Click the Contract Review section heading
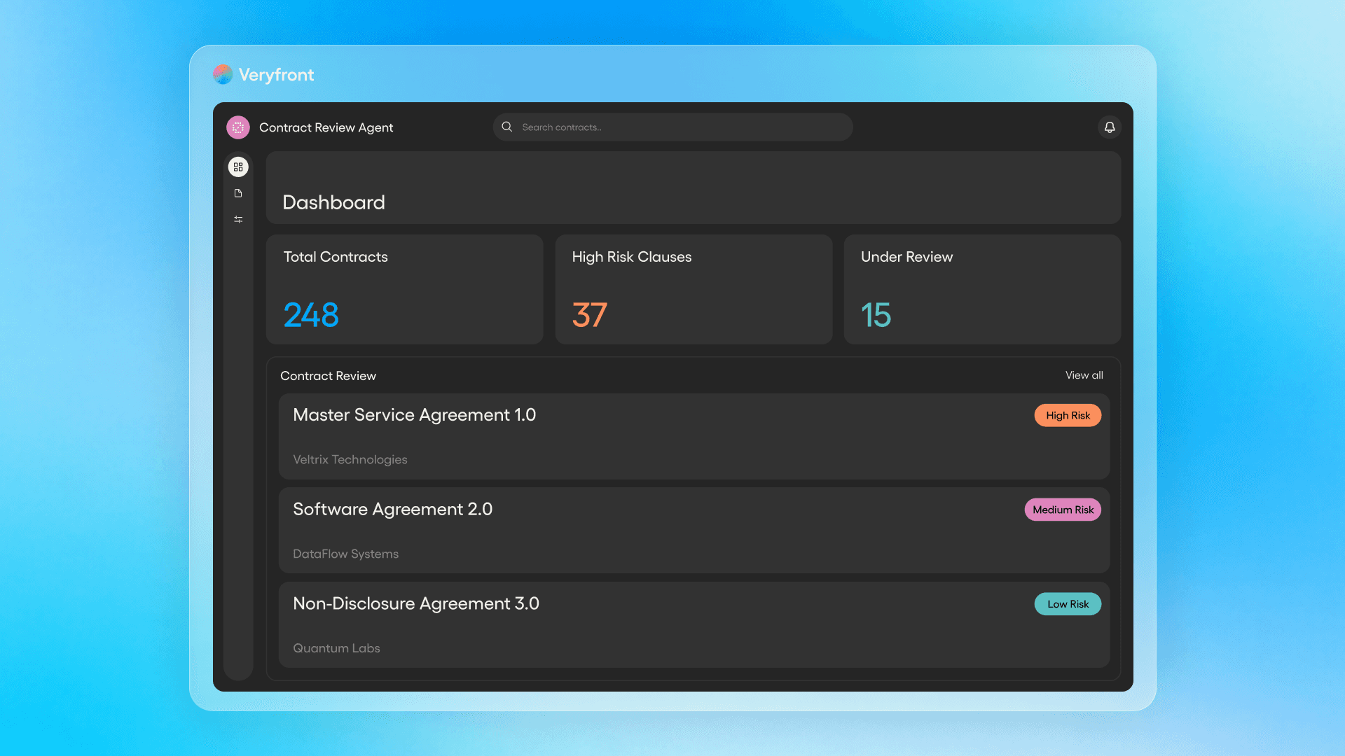Viewport: 1345px width, 756px height. point(328,376)
